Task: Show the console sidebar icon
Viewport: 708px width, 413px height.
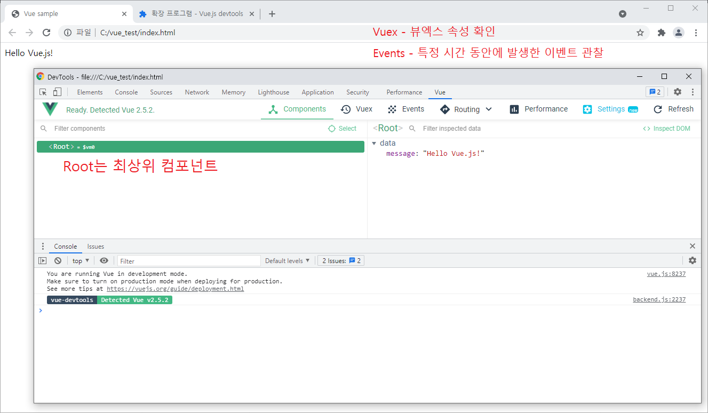Action: [x=43, y=261]
